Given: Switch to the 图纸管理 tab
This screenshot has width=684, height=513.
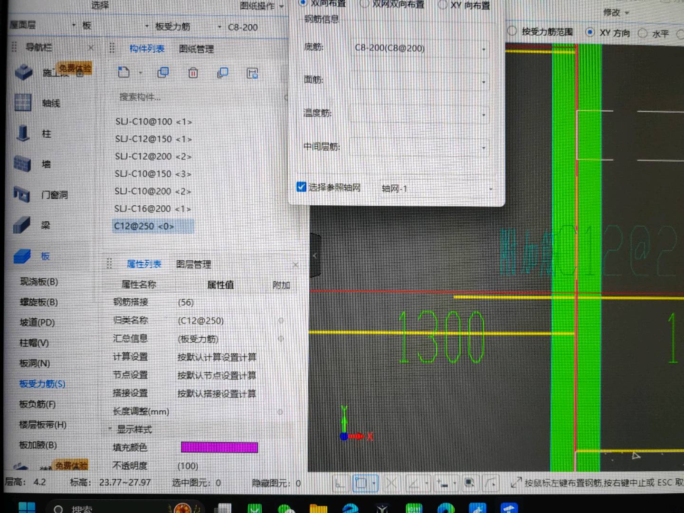Looking at the screenshot, I should 196,48.
